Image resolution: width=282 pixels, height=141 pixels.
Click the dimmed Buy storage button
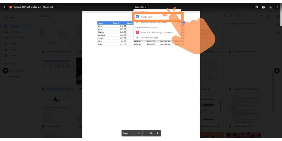(14, 77)
